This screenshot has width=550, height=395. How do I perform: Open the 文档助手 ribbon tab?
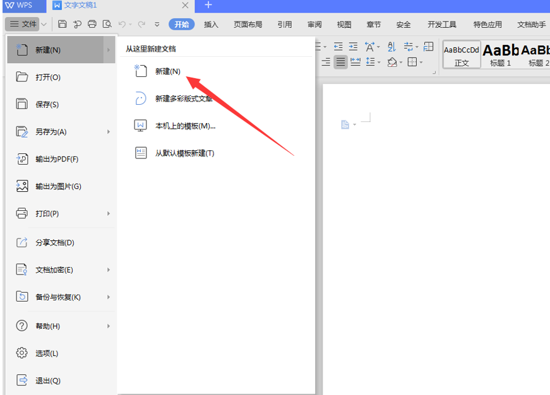tap(532, 24)
